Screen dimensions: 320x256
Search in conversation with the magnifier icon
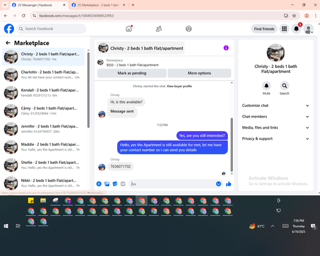[x=284, y=86]
